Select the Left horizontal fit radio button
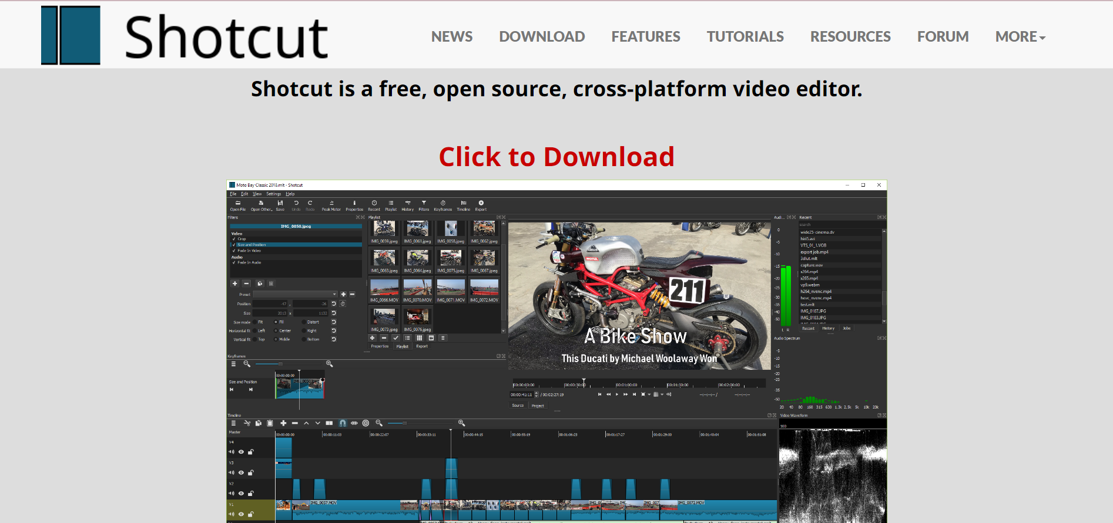This screenshot has height=523, width=1113. pos(255,330)
